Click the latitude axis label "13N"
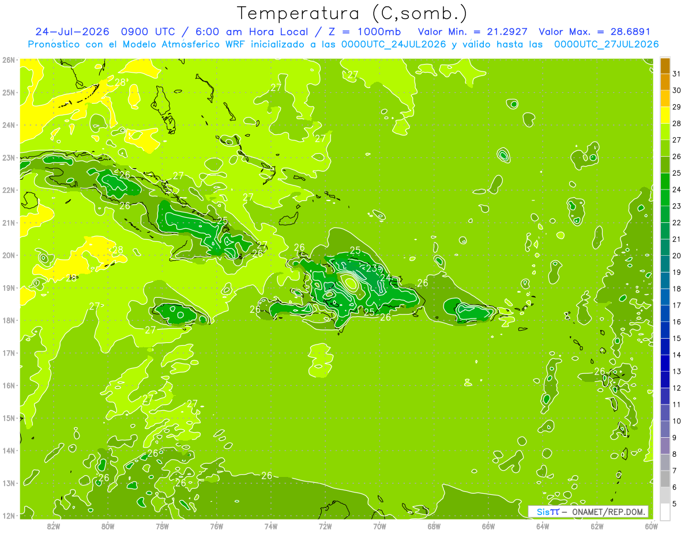The width and height of the screenshot is (692, 534). [x=8, y=483]
